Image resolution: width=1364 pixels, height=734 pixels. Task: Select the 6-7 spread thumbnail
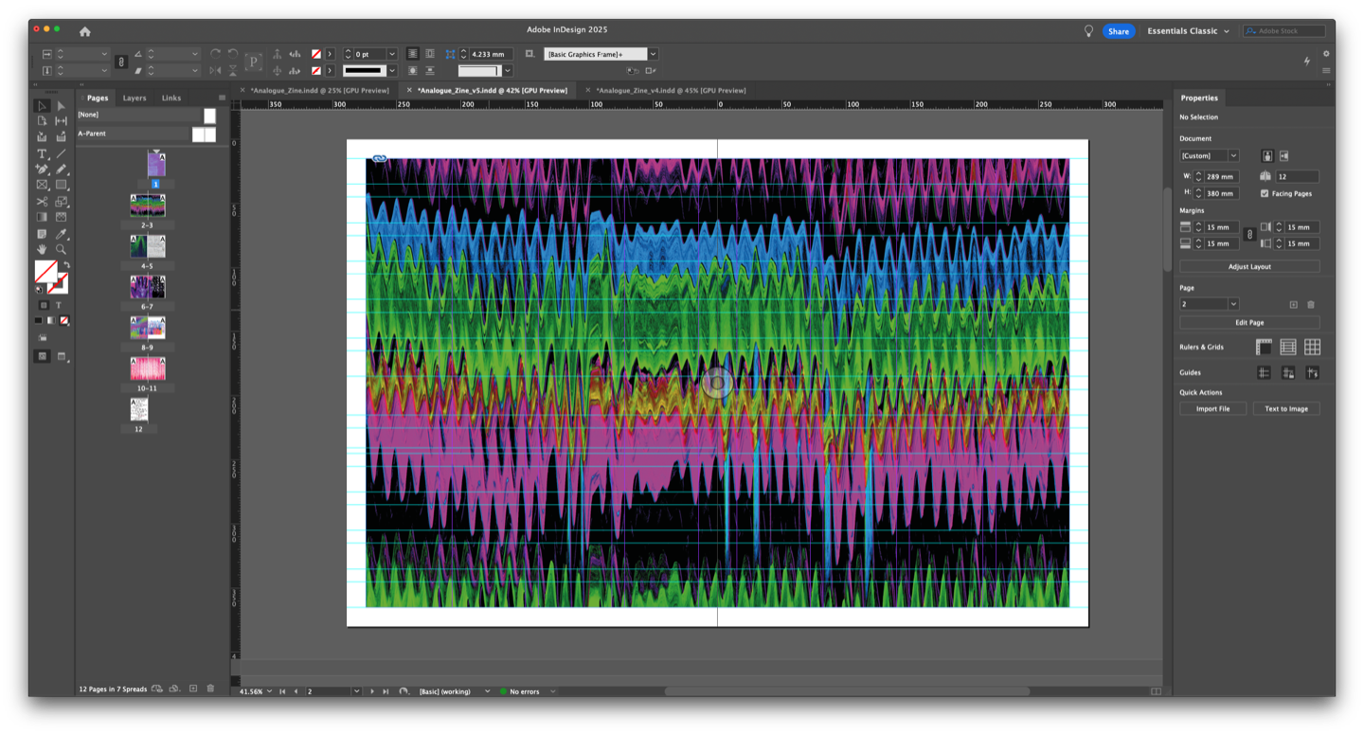147,286
